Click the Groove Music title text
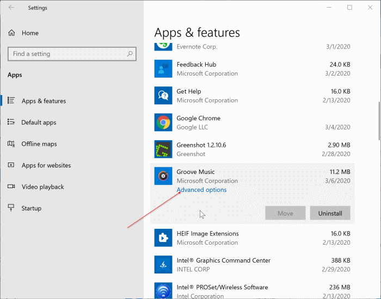381x299 pixels. (195, 172)
